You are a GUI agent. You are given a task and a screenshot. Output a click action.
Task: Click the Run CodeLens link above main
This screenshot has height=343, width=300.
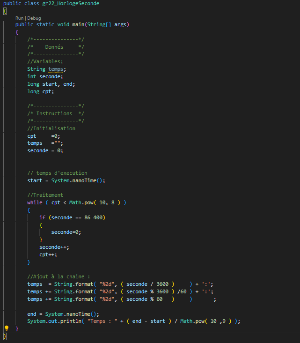pyautogui.click(x=20, y=18)
